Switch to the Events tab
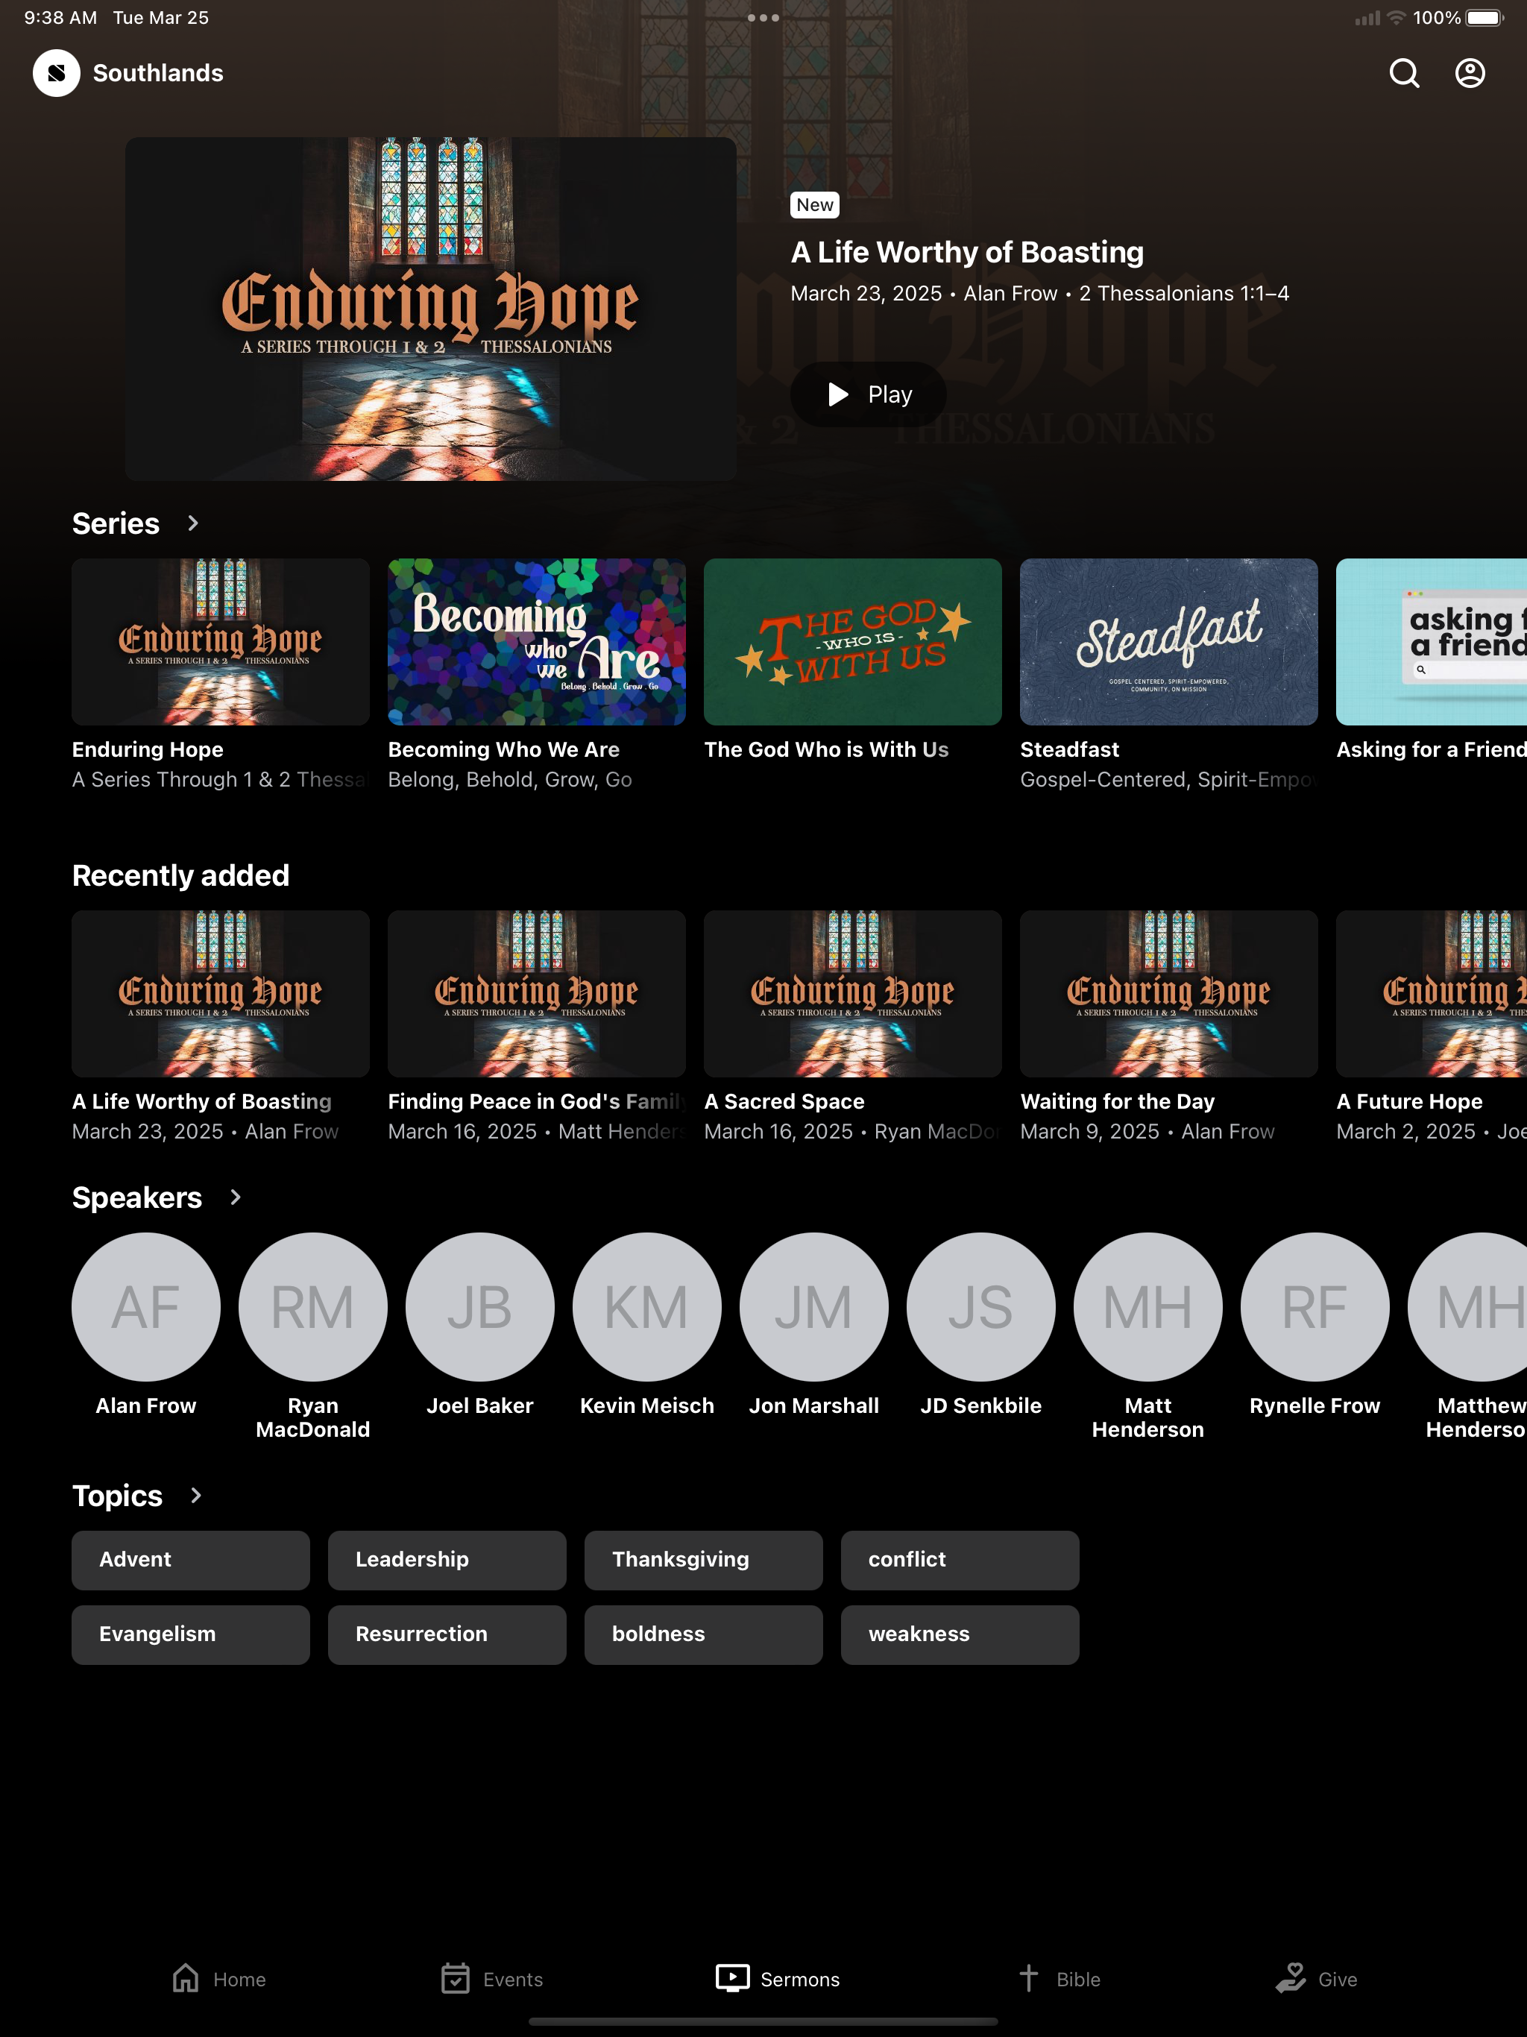 (x=492, y=1979)
